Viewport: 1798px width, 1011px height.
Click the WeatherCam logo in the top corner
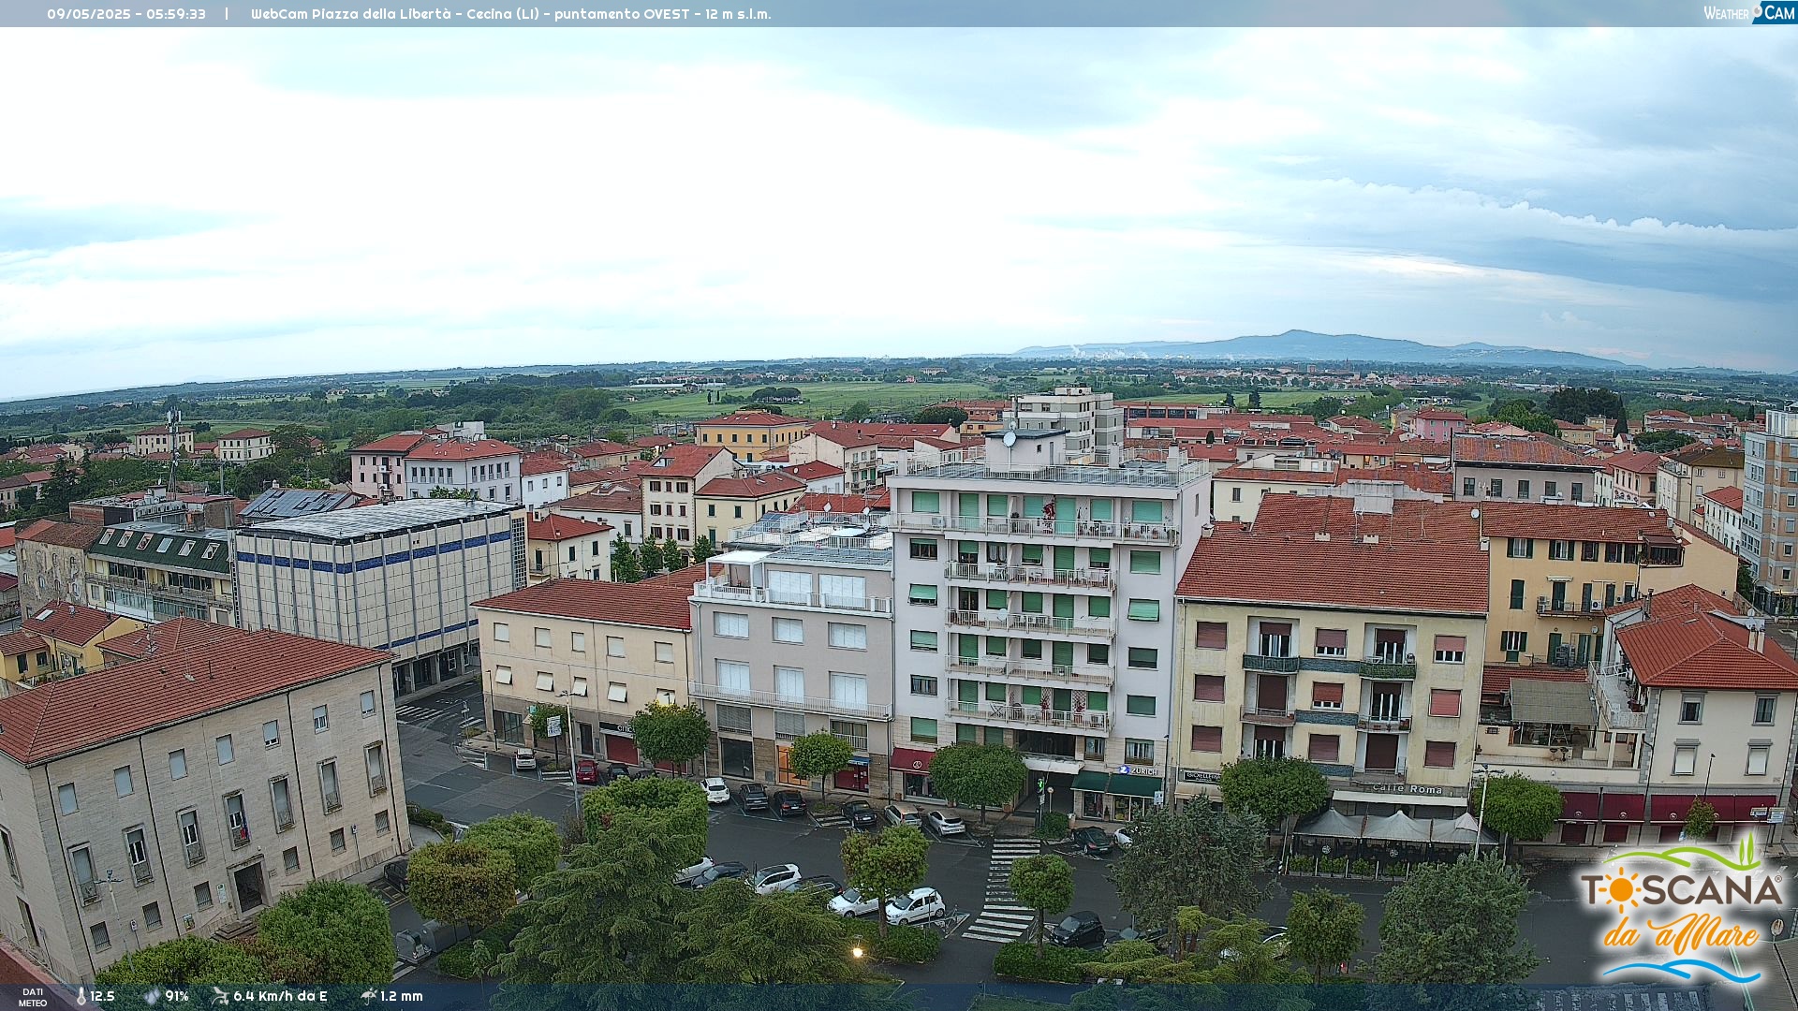click(1749, 13)
